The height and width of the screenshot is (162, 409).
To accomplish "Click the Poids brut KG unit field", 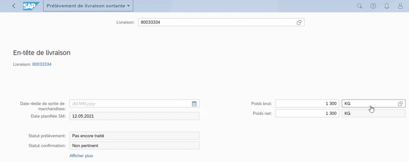I will pos(367,103).
